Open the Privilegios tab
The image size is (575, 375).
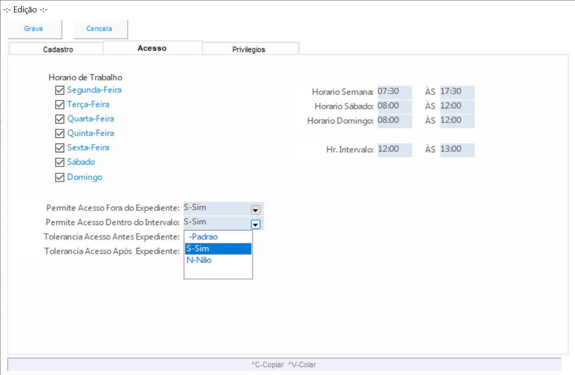point(249,50)
